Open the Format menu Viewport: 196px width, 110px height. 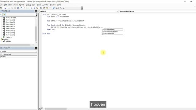coord(22,5)
